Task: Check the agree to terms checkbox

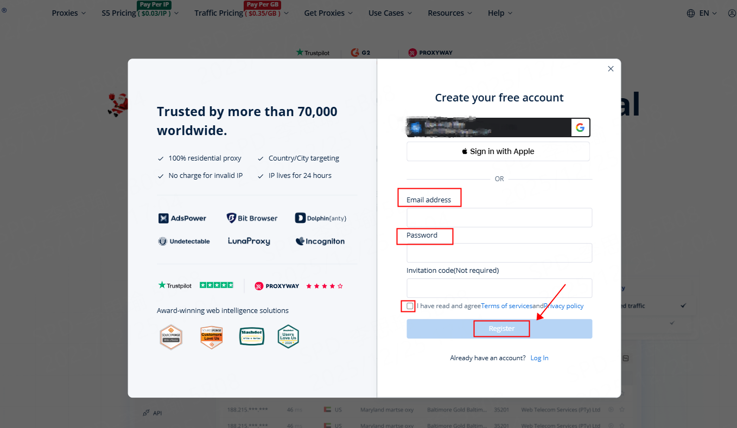Action: pos(410,306)
